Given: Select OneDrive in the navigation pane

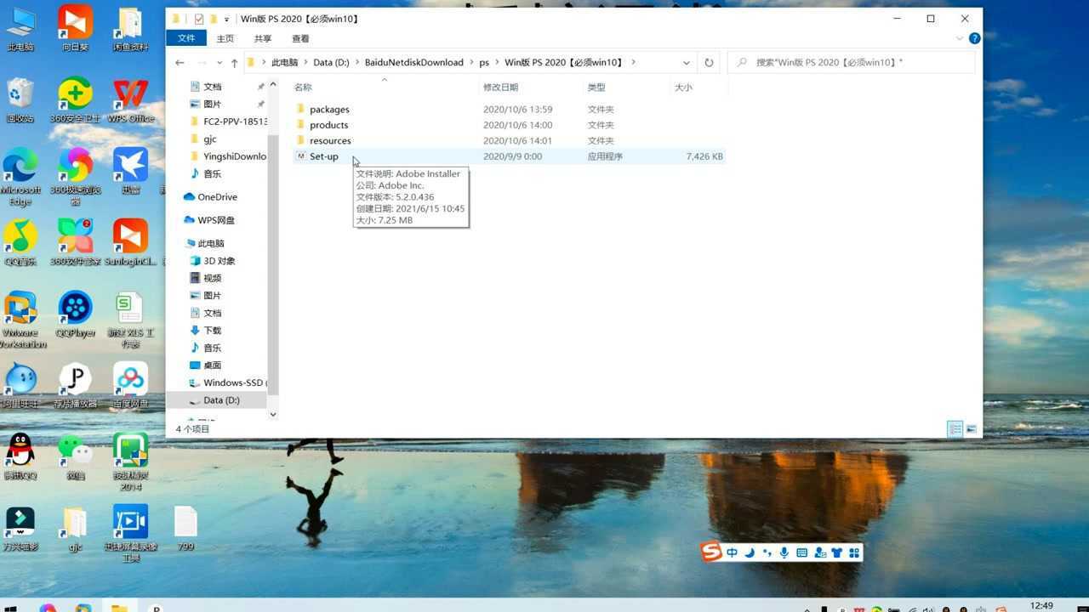Looking at the screenshot, I should 217,196.
